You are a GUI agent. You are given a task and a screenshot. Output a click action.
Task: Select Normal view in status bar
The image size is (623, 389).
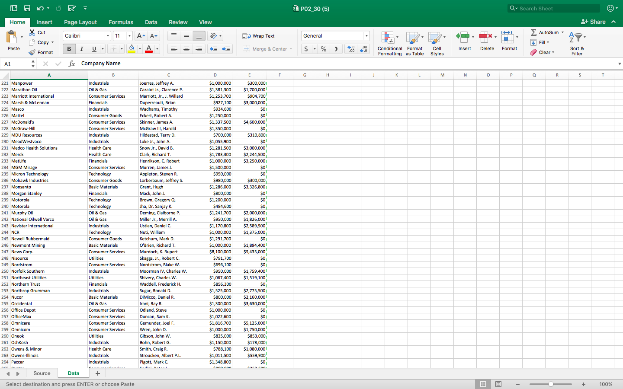(x=483, y=384)
